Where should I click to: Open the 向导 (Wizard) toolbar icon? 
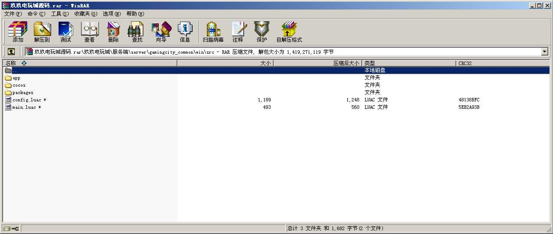tap(161, 29)
